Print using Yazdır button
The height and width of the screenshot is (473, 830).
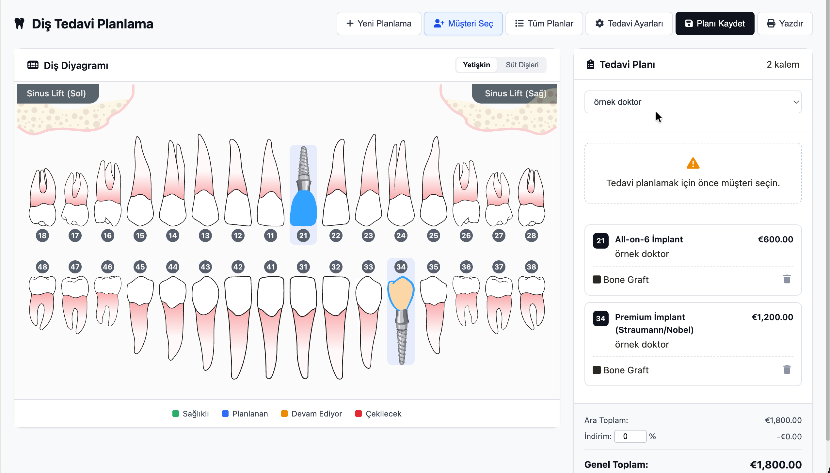click(785, 24)
